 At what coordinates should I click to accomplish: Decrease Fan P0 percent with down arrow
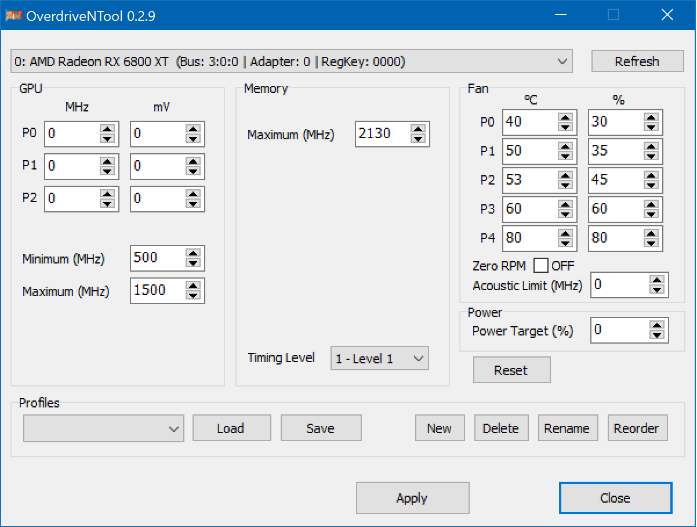click(651, 127)
